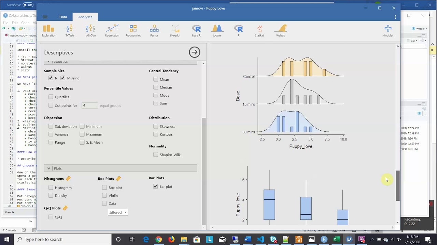Collapse the Statistics section header
437x245 pixels.
click(121, 62)
